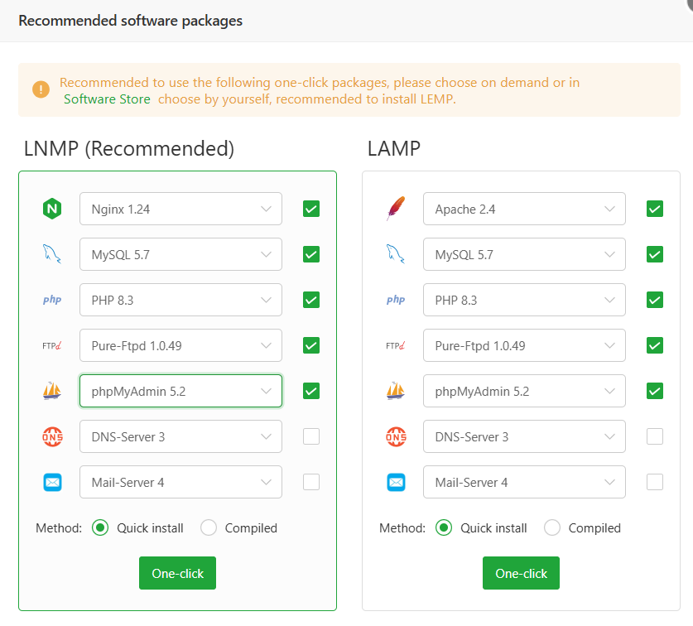Open Apache 2.4 version dropdown
693x626 pixels.
click(x=524, y=209)
